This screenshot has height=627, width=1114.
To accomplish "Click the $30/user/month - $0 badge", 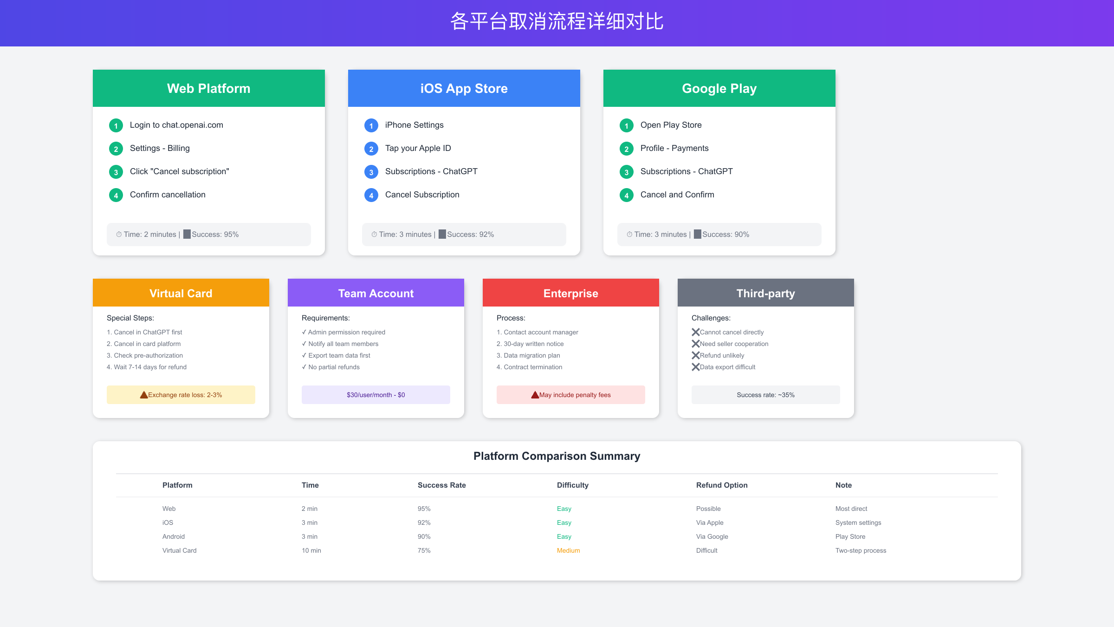I will click(376, 395).
